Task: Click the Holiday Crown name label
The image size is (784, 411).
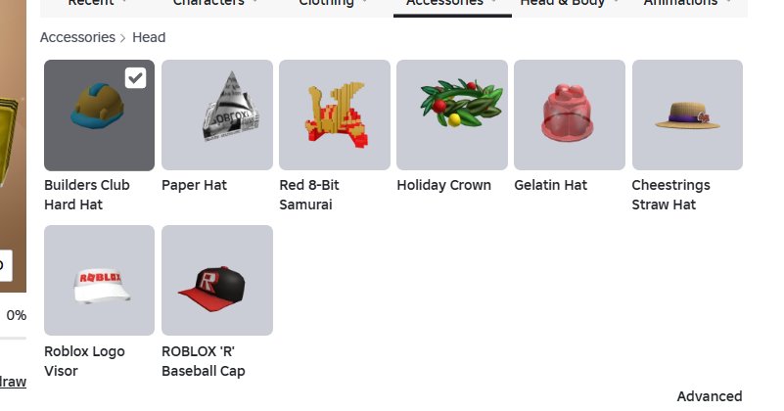Action: [x=443, y=186]
